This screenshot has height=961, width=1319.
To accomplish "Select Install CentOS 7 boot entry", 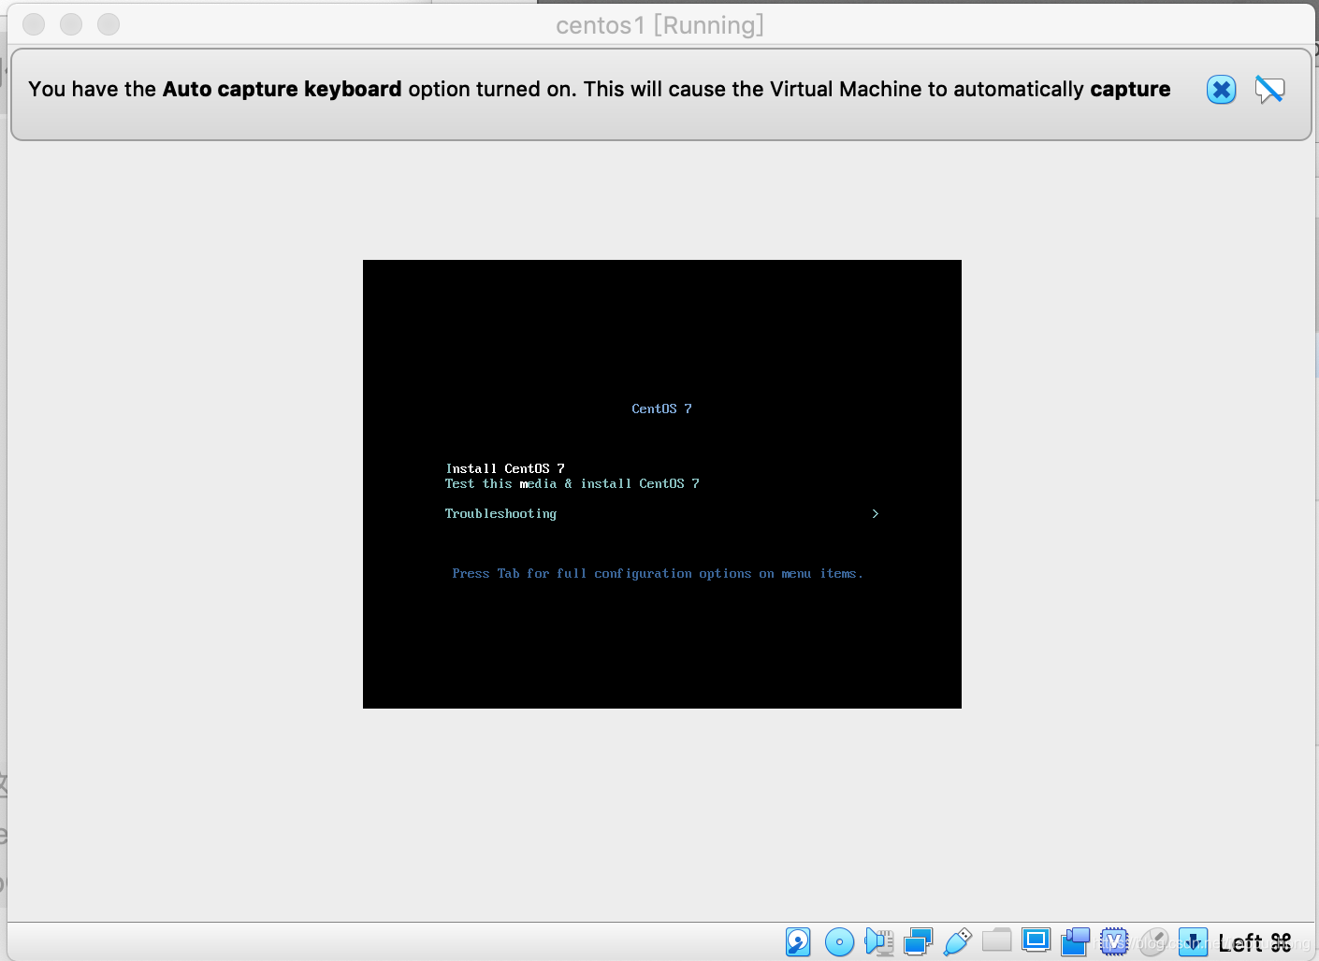I will point(505,468).
